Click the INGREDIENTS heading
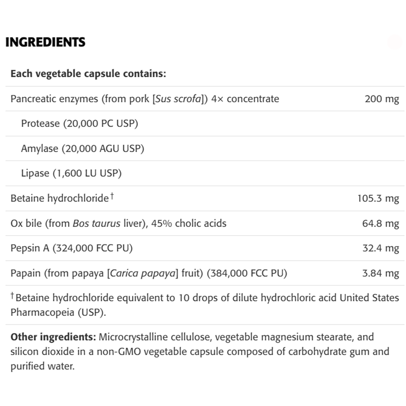 [x=45, y=42]
